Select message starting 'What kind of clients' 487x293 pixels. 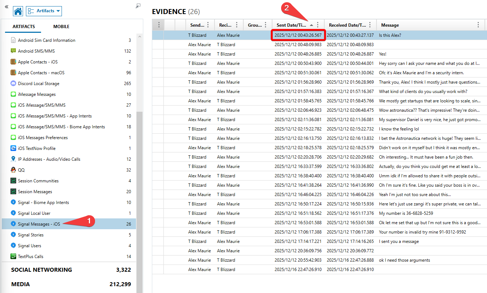[x=423, y=92]
